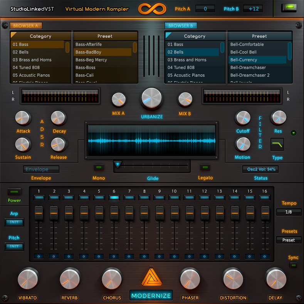Open the Tempo 1/8 dropdown
Screen dimensions: 304x304
[289, 212]
